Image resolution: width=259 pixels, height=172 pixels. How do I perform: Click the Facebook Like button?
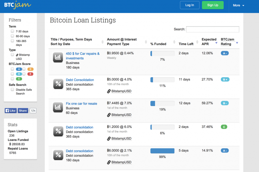click(x=10, y=111)
